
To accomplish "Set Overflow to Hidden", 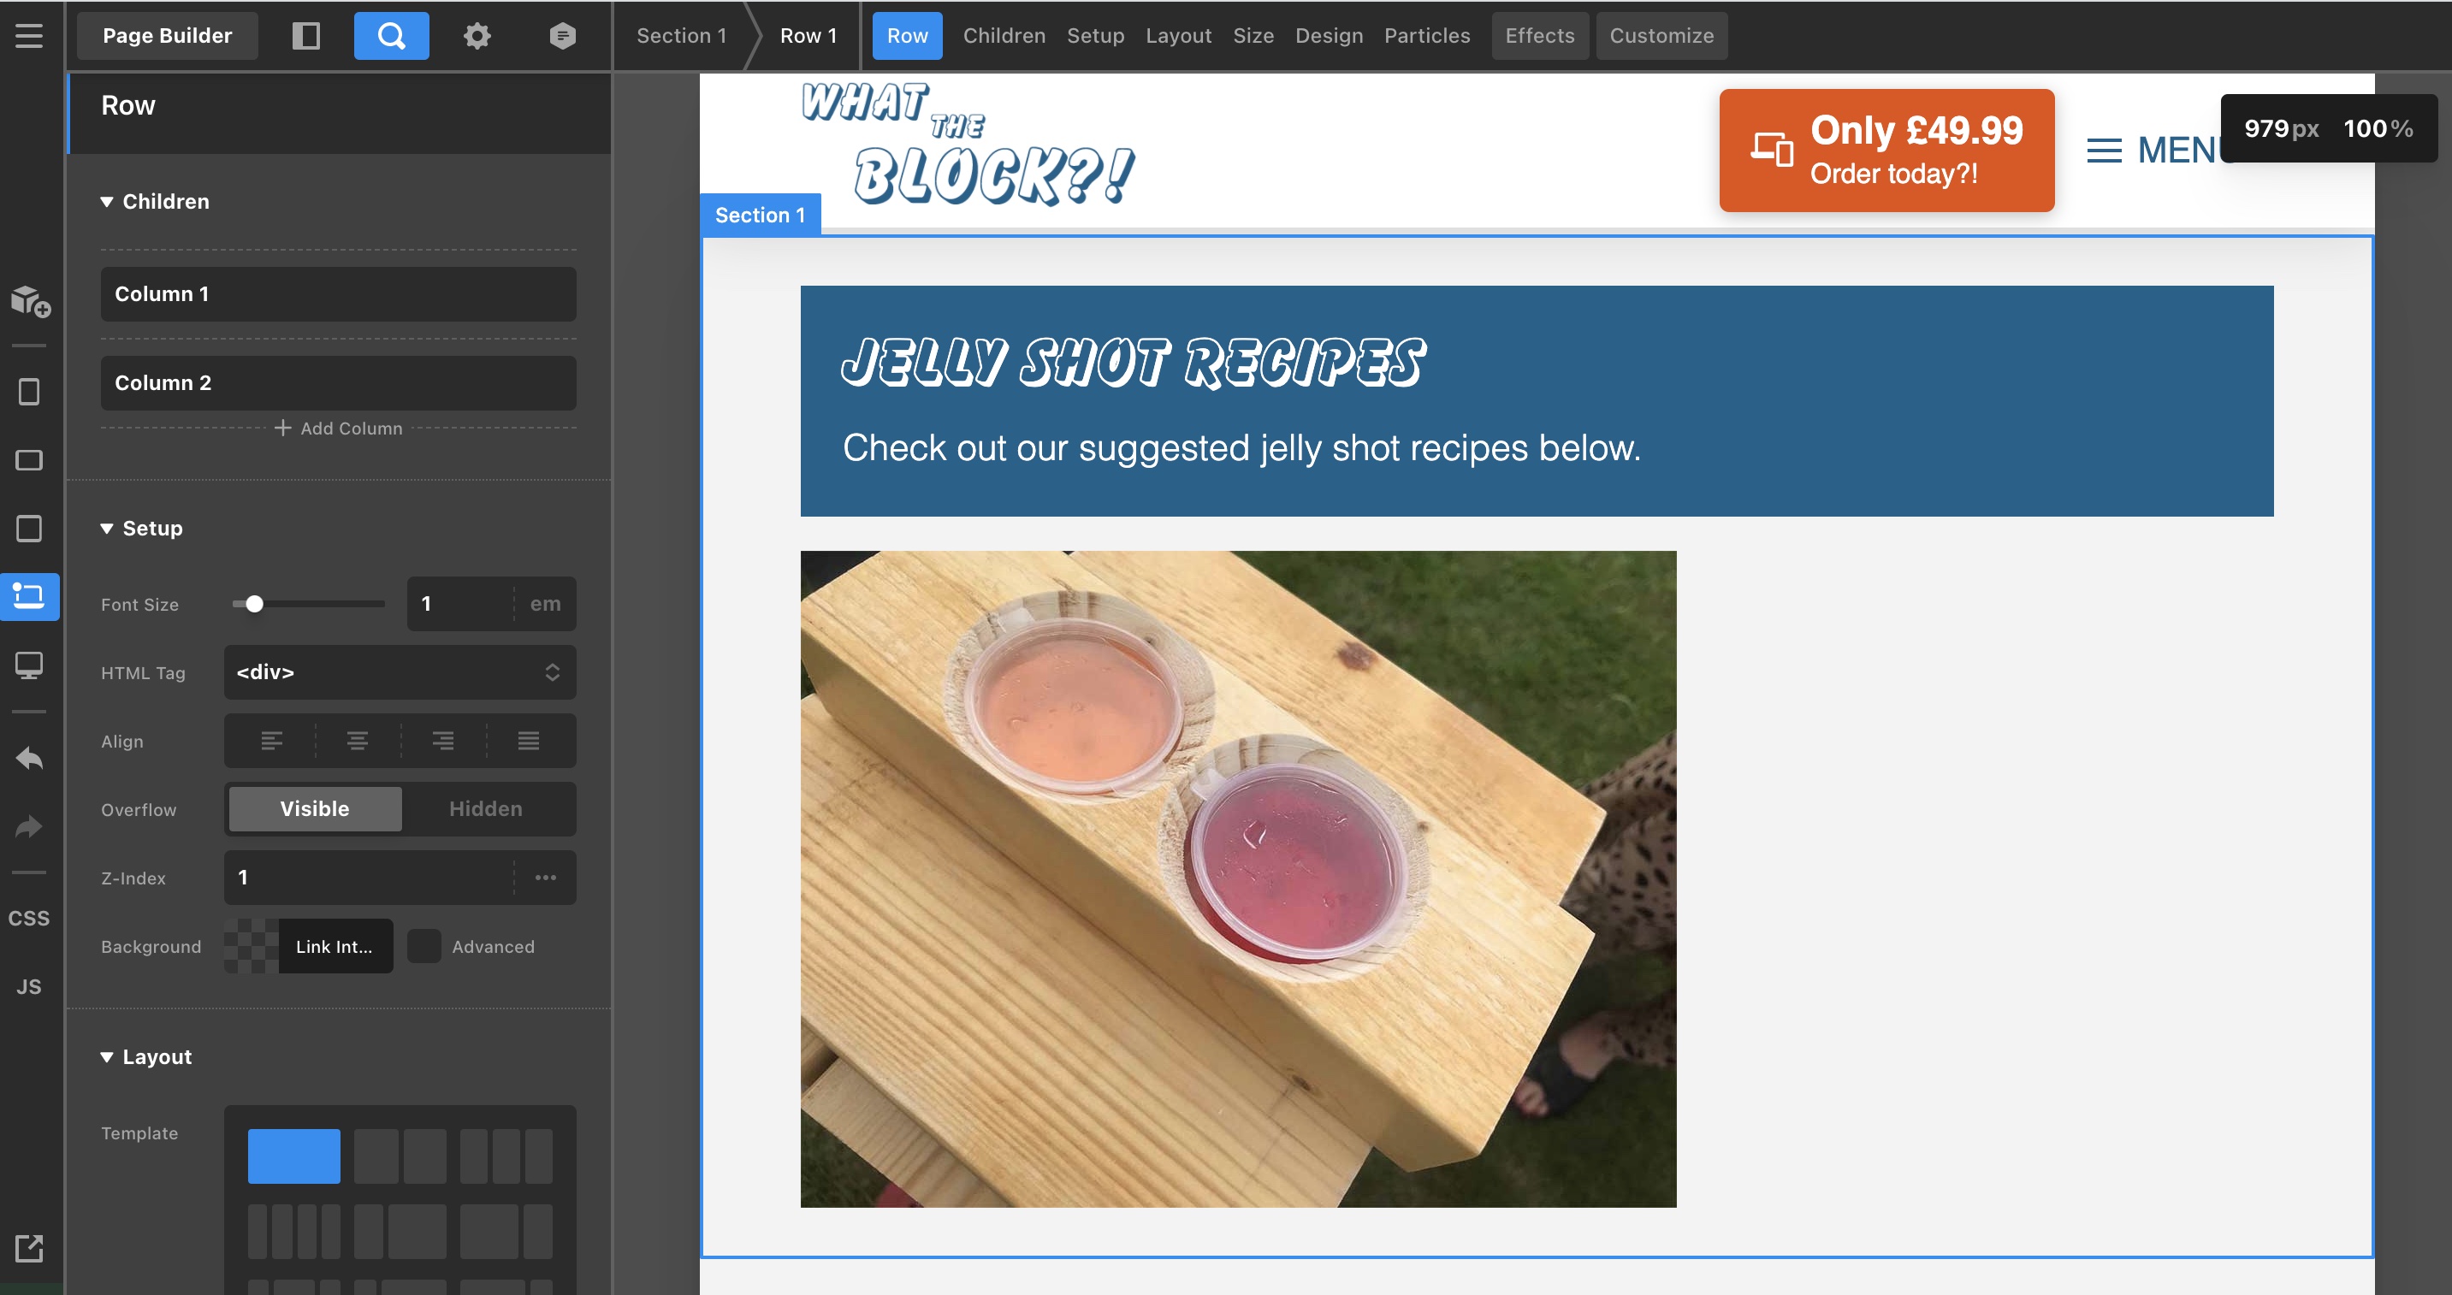I will 485,809.
